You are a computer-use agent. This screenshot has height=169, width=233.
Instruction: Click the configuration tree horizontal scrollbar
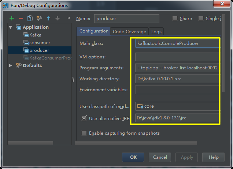click(x=30, y=143)
